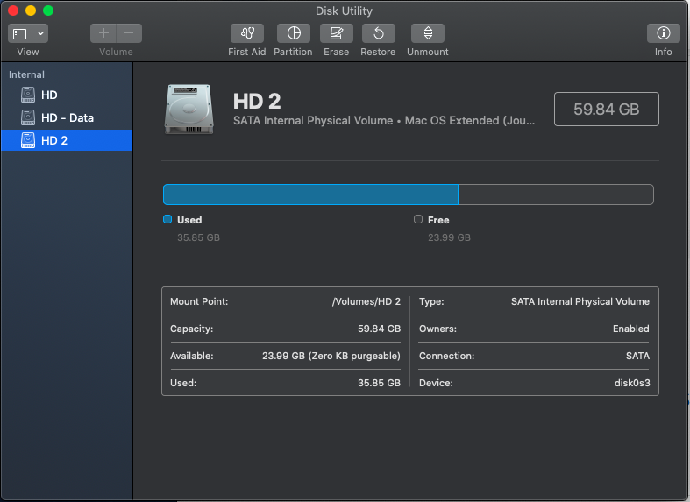690x502 pixels.
Task: Click the Erase toolbar icon
Action: (x=336, y=33)
